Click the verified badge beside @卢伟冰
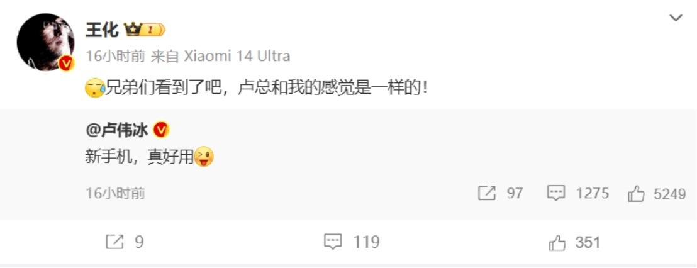The height and width of the screenshot is (268, 697). [162, 130]
